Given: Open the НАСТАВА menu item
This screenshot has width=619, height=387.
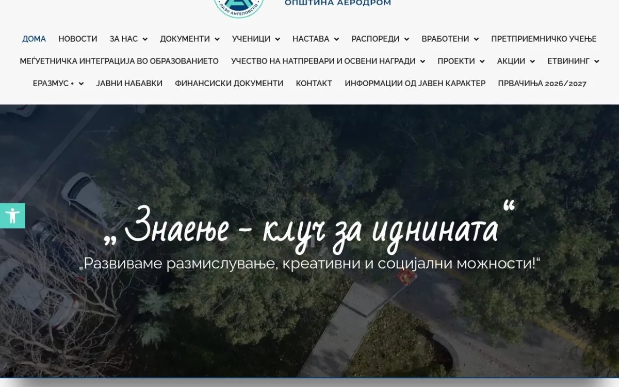Looking at the screenshot, I should pyautogui.click(x=311, y=39).
